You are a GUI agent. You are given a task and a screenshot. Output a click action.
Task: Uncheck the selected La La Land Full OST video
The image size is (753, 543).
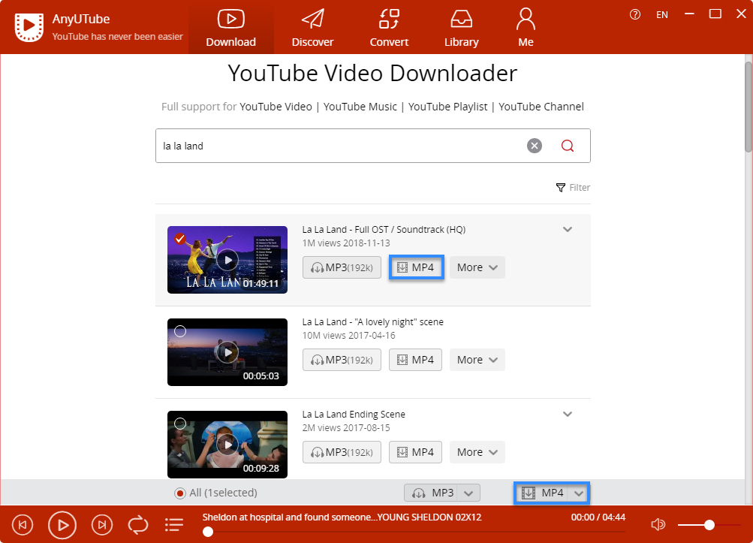pyautogui.click(x=180, y=238)
